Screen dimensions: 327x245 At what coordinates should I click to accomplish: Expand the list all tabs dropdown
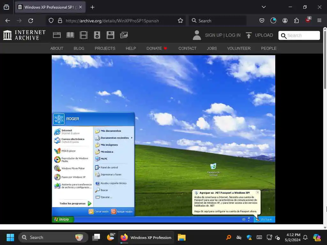coord(263,7)
